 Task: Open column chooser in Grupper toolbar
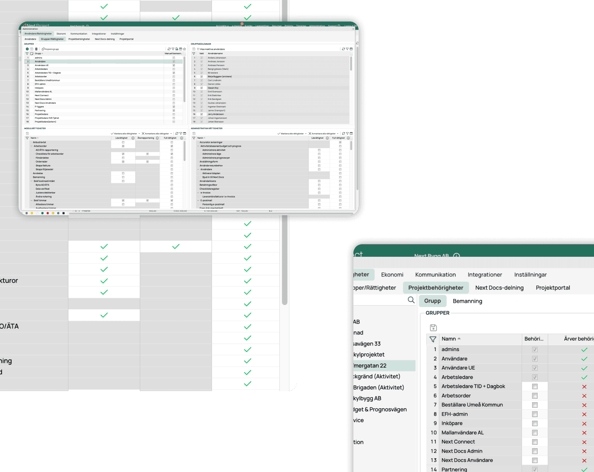[181, 49]
